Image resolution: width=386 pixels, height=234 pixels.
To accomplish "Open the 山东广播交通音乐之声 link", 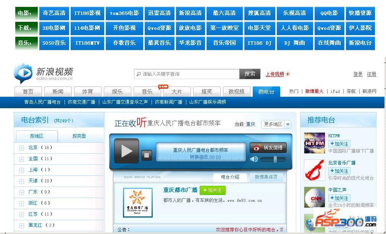I will point(125,102).
